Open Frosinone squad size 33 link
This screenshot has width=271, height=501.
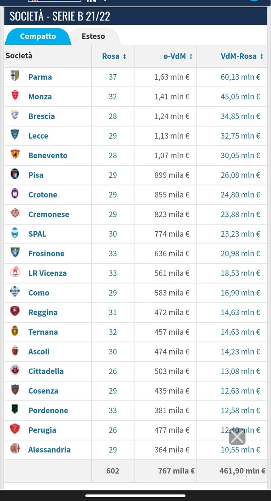(113, 253)
